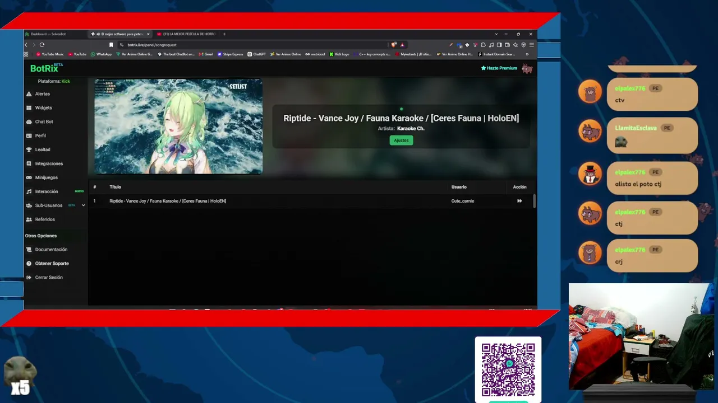Open a new browser tab
The height and width of the screenshot is (403, 718).
[224, 34]
